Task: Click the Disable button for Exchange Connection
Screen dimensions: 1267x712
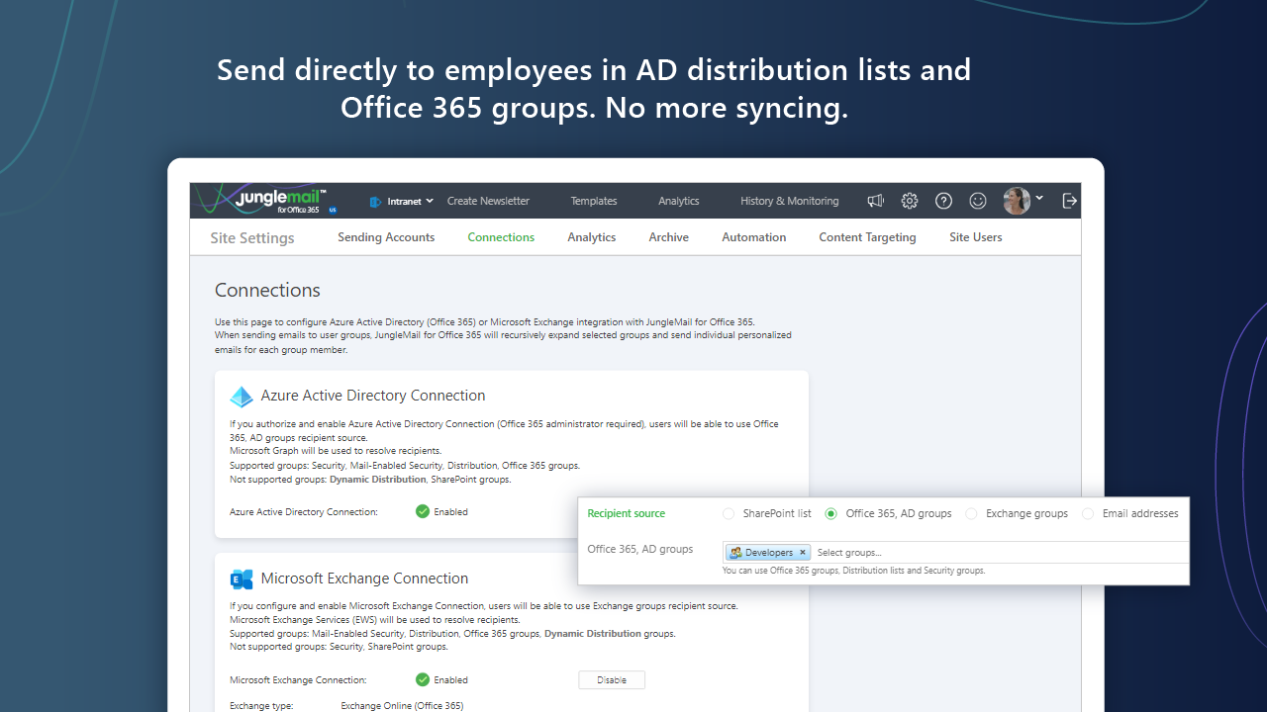Action: coord(611,679)
